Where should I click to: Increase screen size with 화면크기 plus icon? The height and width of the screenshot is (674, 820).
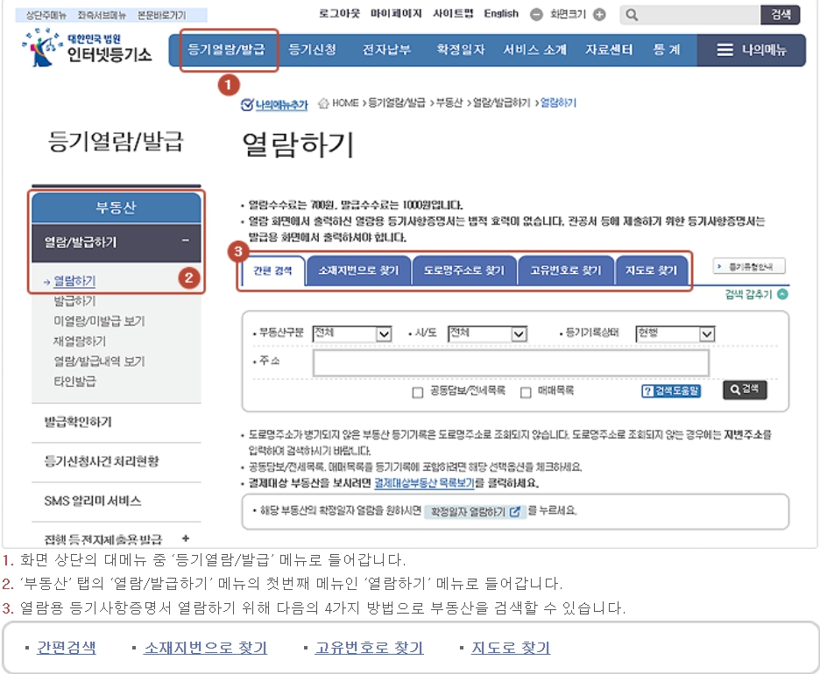[x=599, y=13]
